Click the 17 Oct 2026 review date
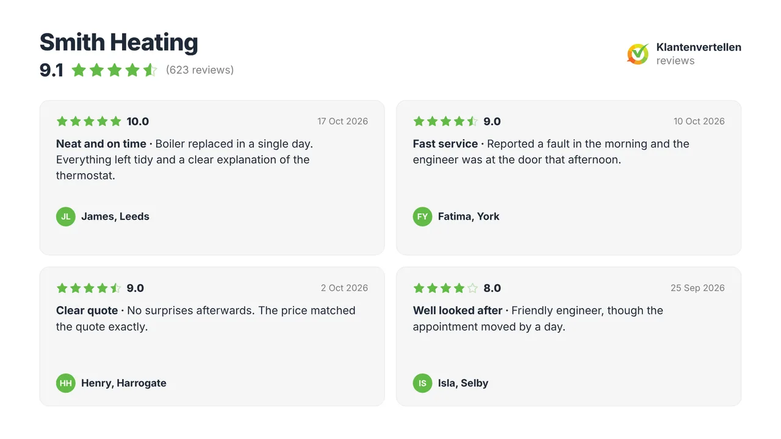 [343, 121]
